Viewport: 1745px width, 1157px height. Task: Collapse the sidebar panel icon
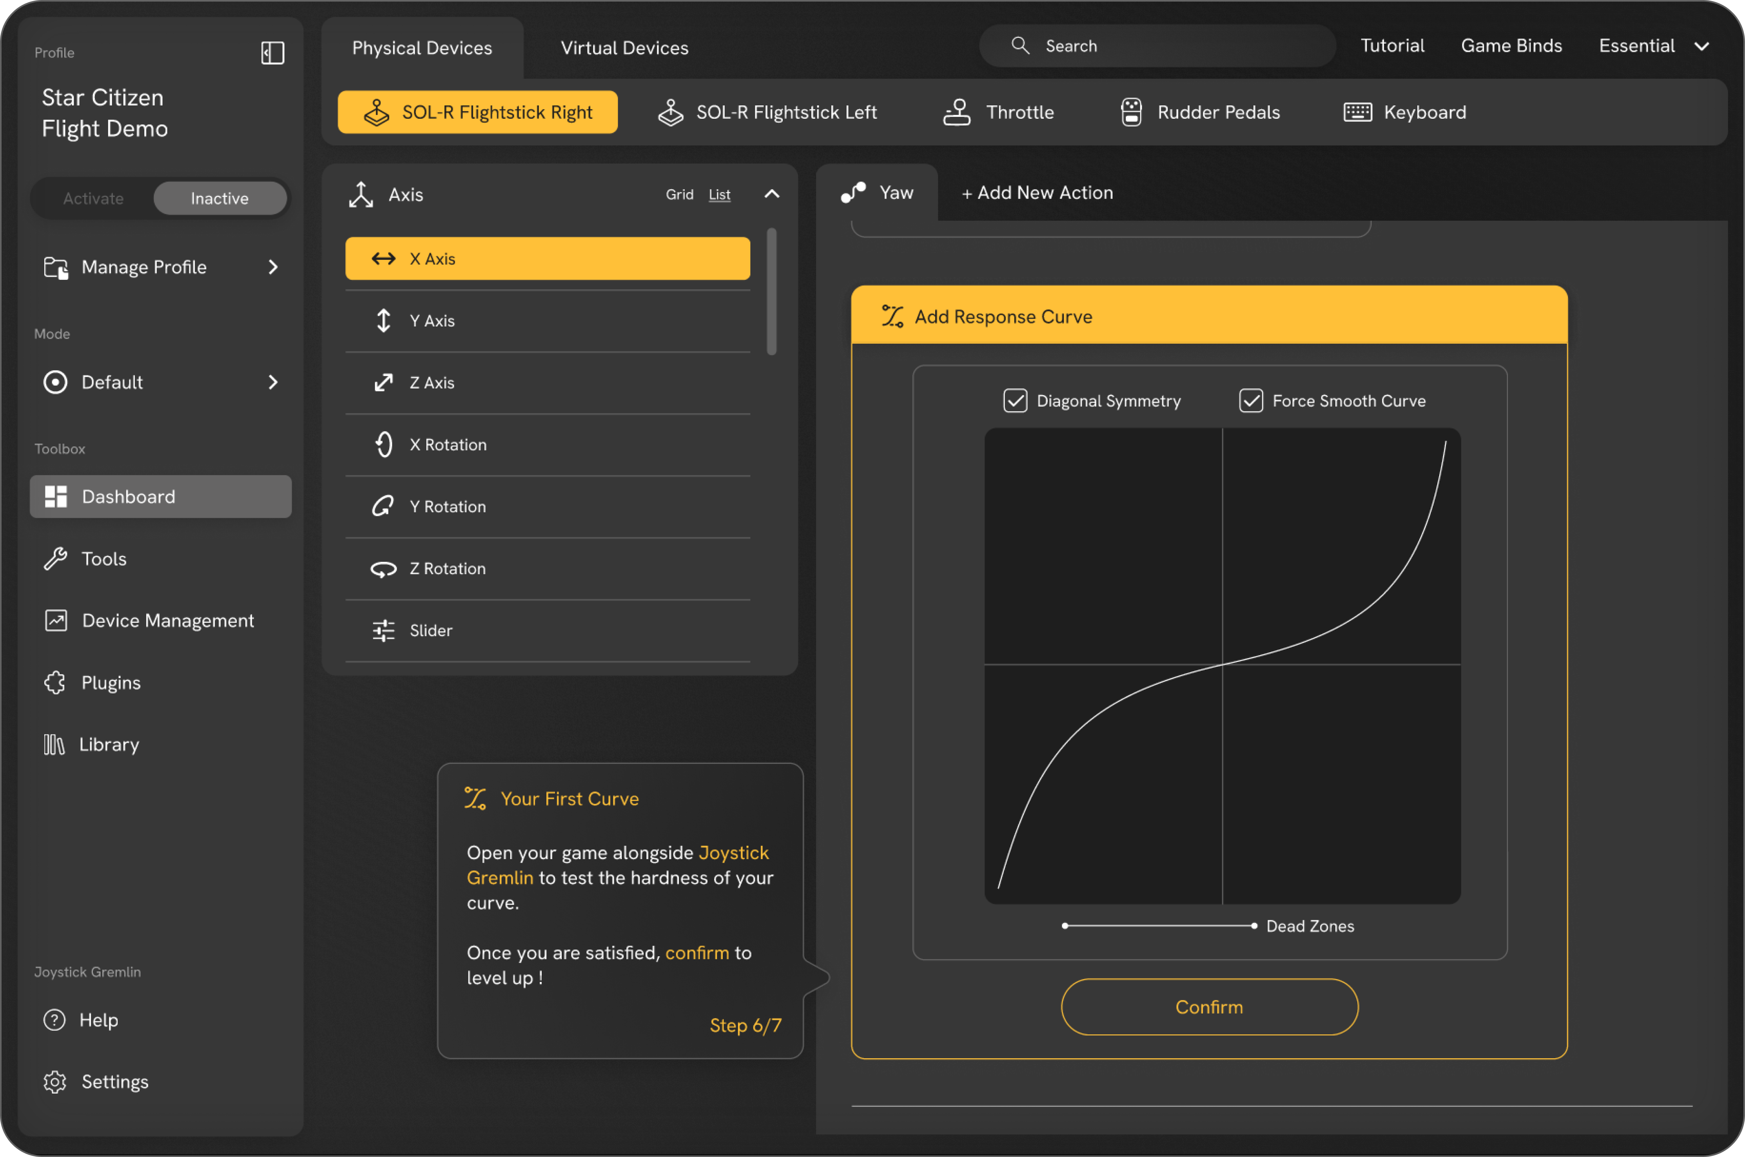[x=272, y=53]
